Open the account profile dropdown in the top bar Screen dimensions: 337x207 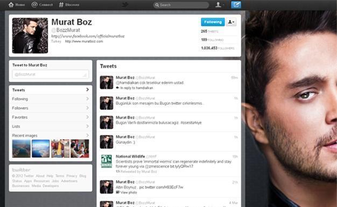[x=219, y=5]
